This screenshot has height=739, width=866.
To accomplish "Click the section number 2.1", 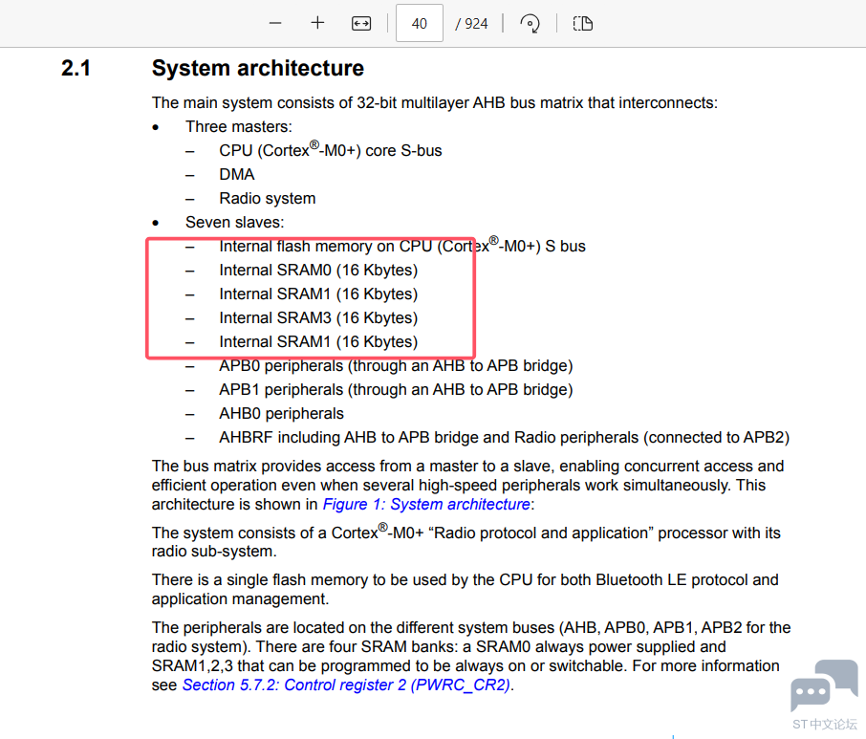I will click(76, 68).
